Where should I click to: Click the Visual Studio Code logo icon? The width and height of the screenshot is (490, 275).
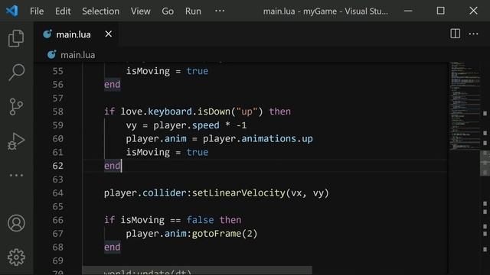tap(12, 11)
